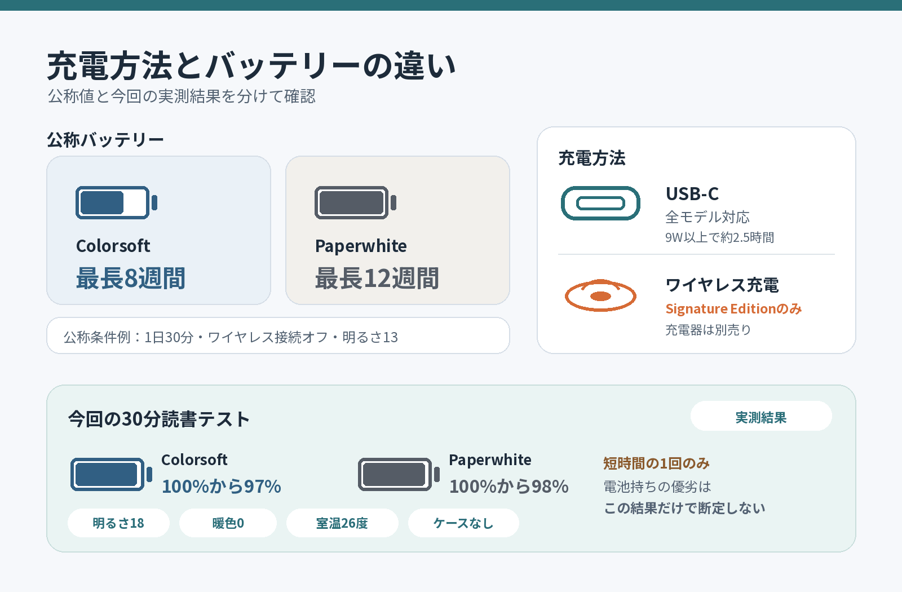Screen dimensions: 902x592
Task: Click the 100%から97% Colorsoft result
Action: click(222, 487)
